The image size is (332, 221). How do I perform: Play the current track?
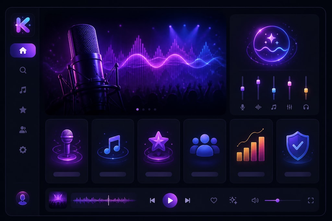click(170, 200)
